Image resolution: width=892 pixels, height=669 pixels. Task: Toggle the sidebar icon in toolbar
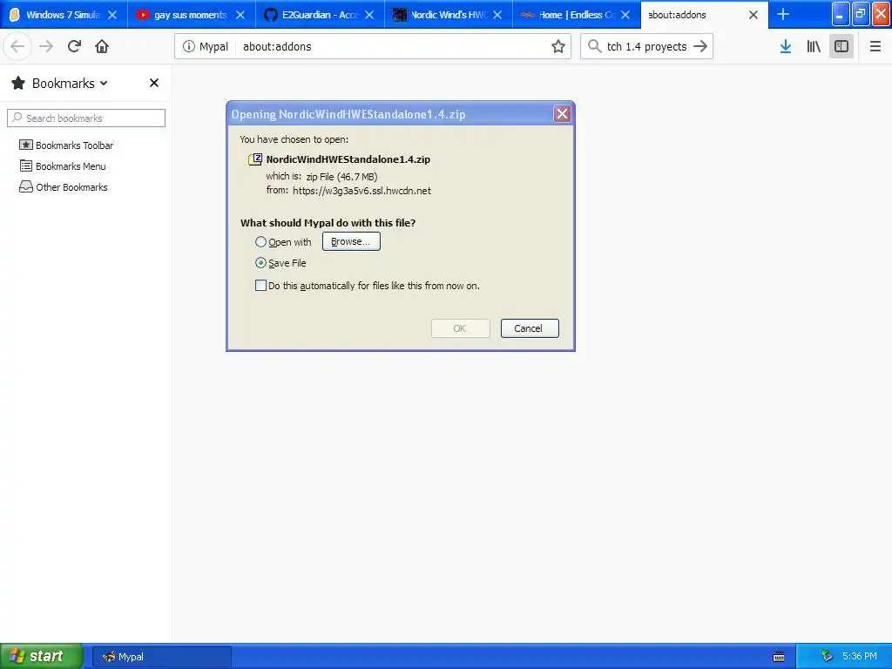coord(841,47)
